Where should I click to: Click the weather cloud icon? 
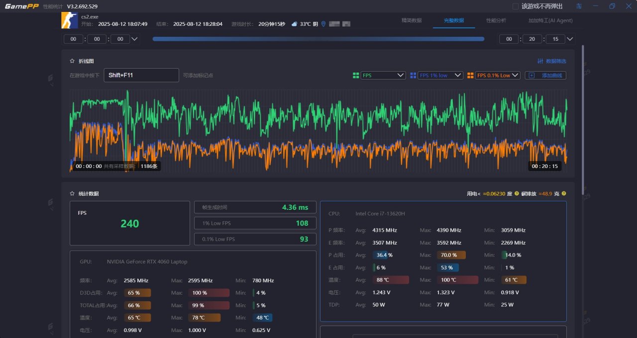tap(294, 24)
